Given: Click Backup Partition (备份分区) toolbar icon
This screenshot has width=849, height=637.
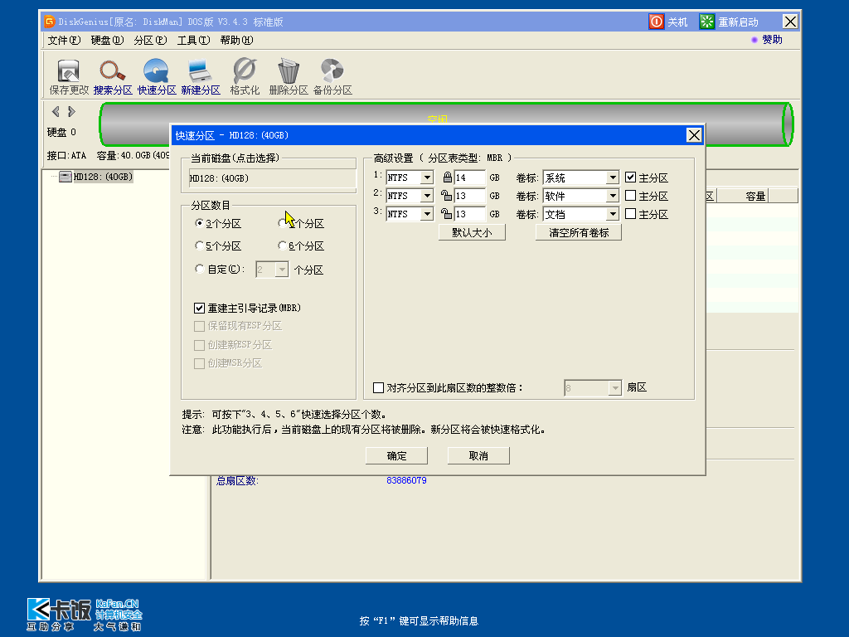Looking at the screenshot, I should coord(332,77).
